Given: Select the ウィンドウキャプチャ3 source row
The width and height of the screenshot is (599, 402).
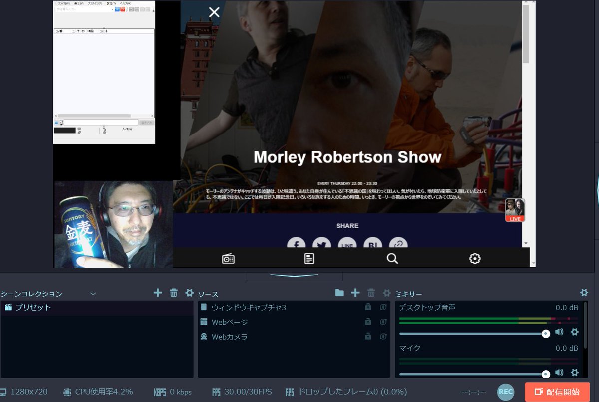Looking at the screenshot, I should point(294,307).
